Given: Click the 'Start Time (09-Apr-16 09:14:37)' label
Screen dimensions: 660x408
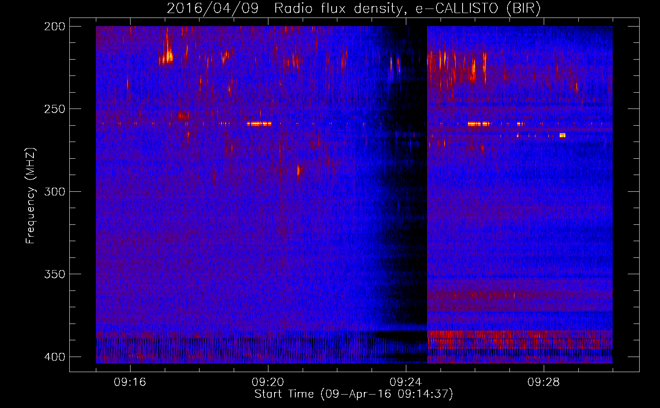Looking at the screenshot, I should [354, 394].
